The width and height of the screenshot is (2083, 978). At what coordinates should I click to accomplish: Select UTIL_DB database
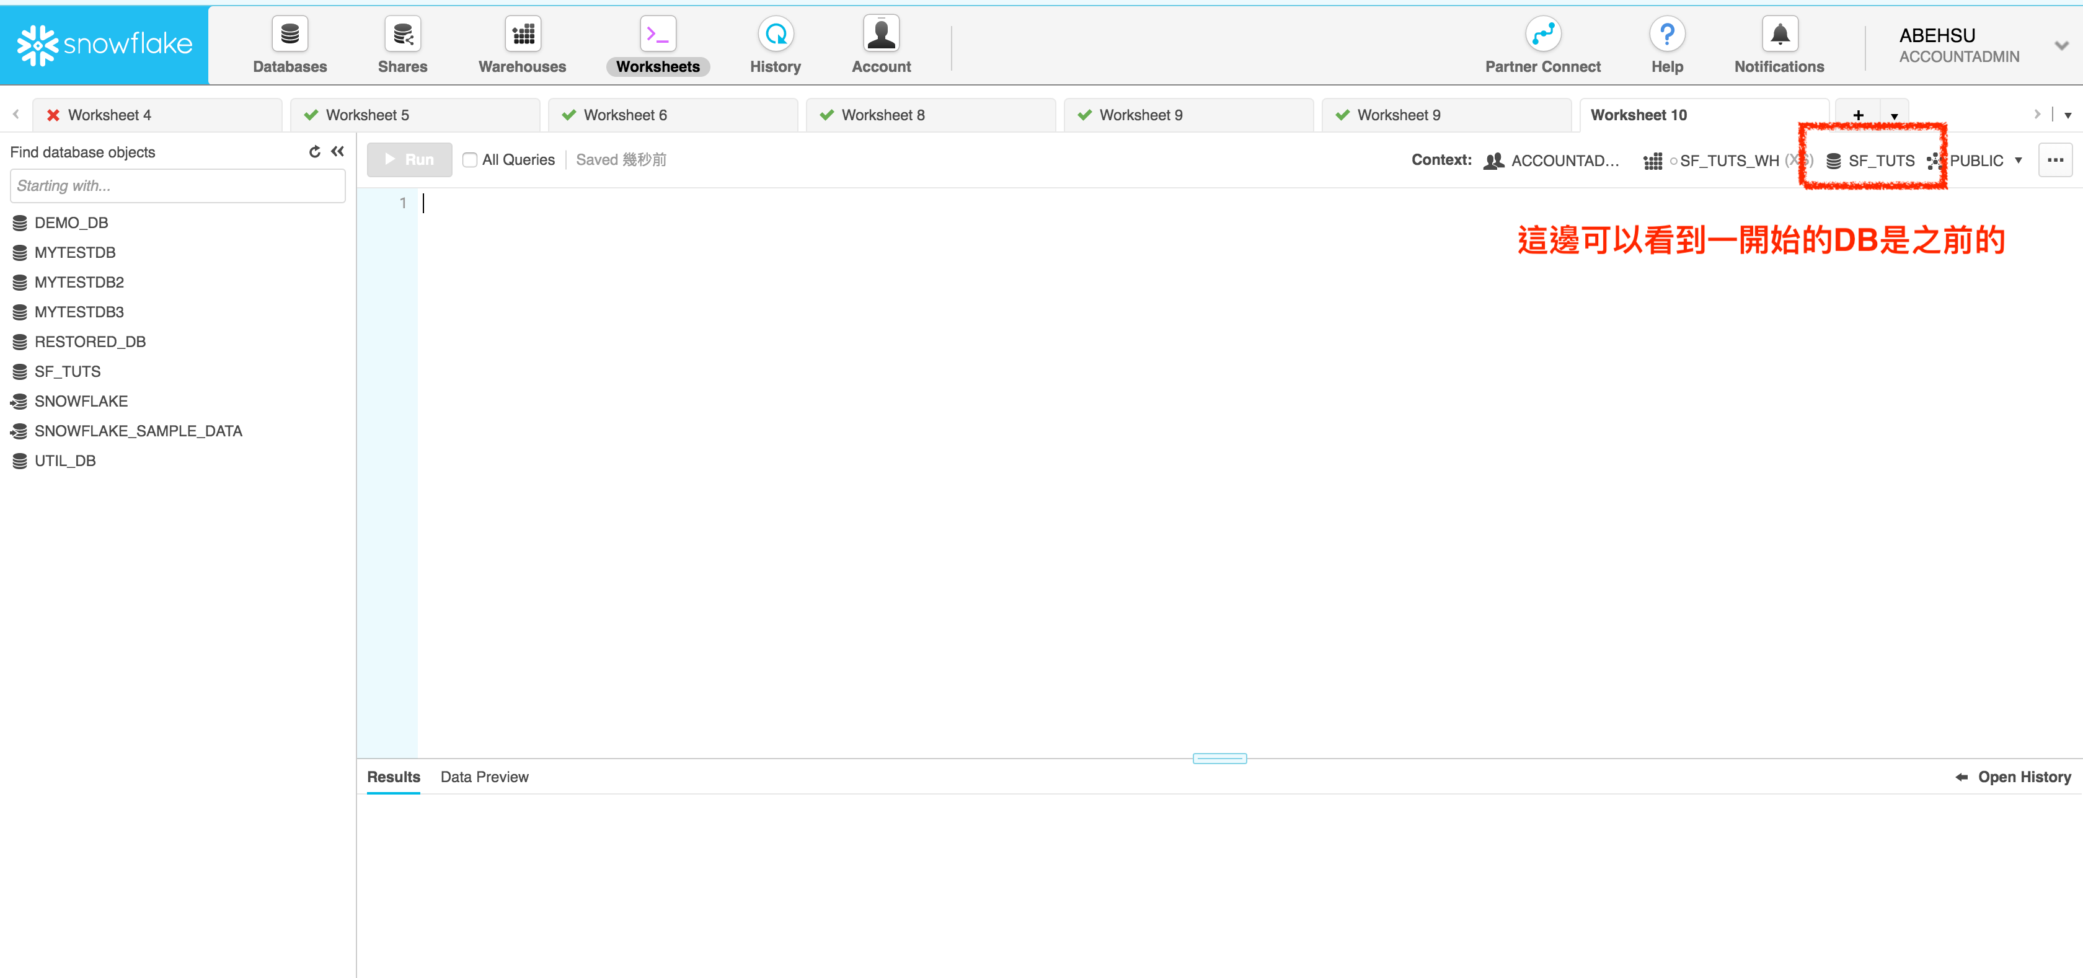[64, 462]
